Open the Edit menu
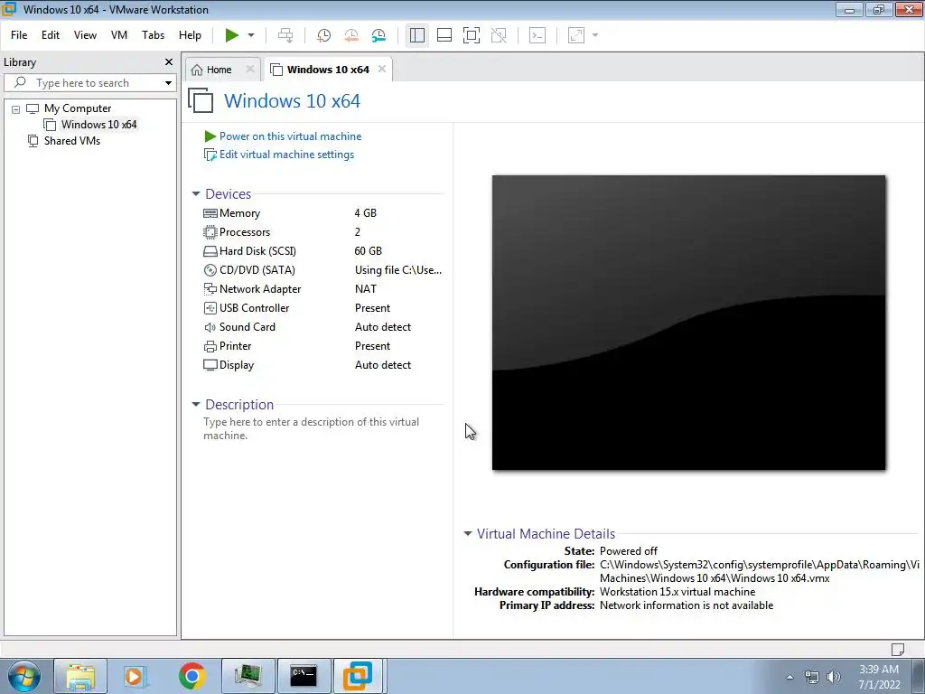The image size is (925, 694). tap(51, 35)
